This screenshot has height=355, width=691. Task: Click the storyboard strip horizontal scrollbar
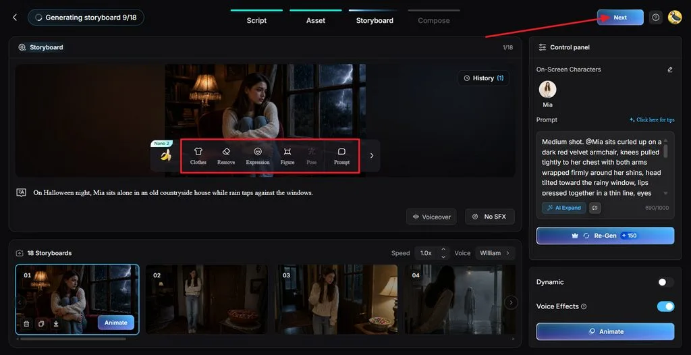click(x=73, y=339)
